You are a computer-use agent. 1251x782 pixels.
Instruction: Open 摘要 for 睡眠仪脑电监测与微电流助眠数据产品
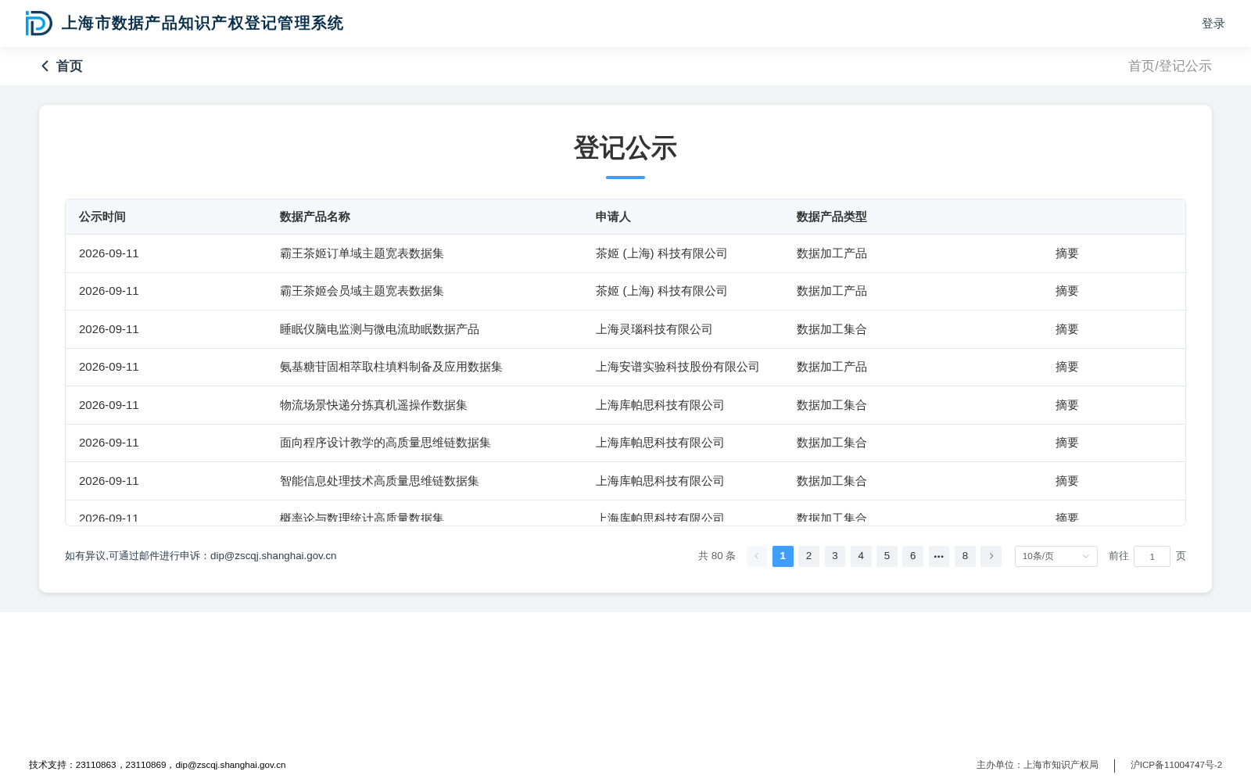pos(1066,329)
